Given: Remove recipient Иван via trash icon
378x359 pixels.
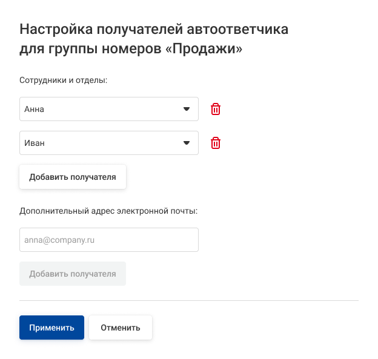Looking at the screenshot, I should (216, 143).
